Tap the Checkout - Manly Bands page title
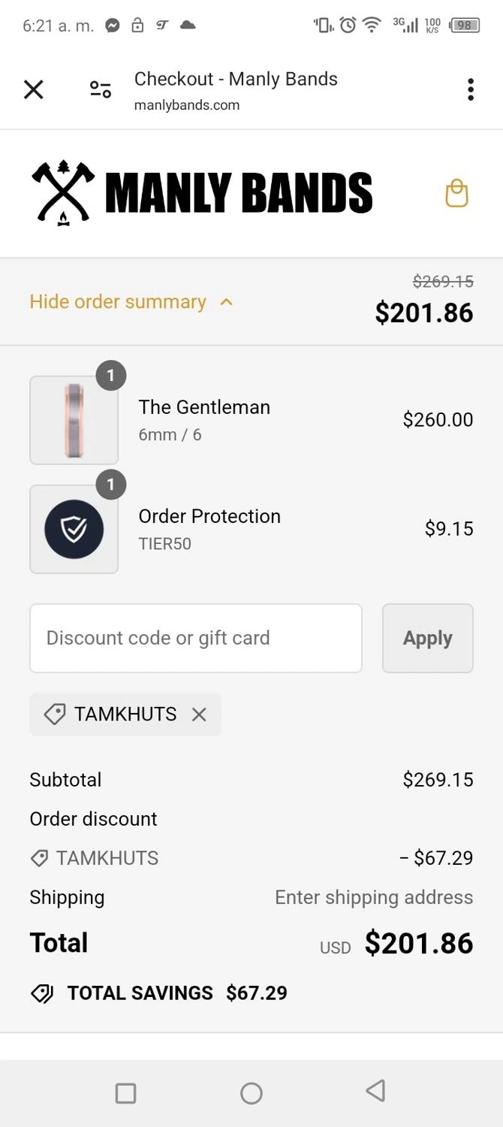503x1127 pixels. (x=236, y=79)
